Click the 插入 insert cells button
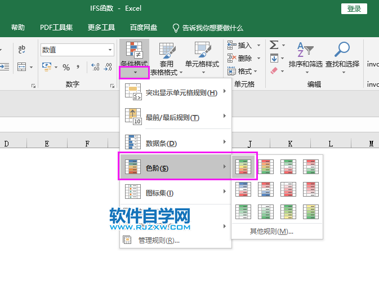The image size is (379, 289). pos(240,45)
